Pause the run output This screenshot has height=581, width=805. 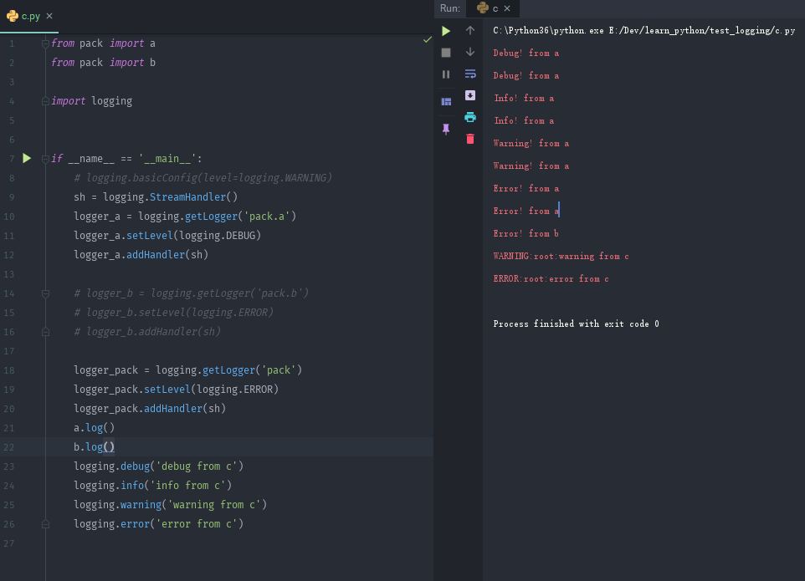[446, 74]
